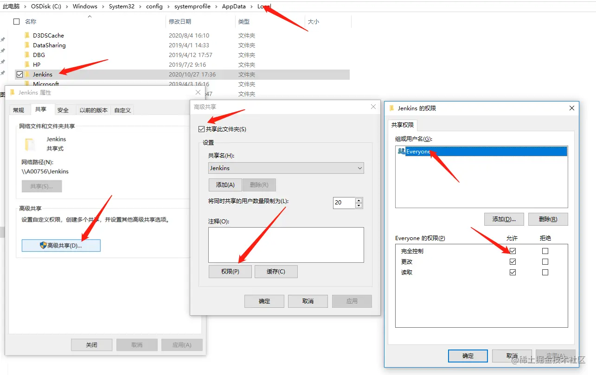Click AppData in breadcrumb path

click(234, 6)
